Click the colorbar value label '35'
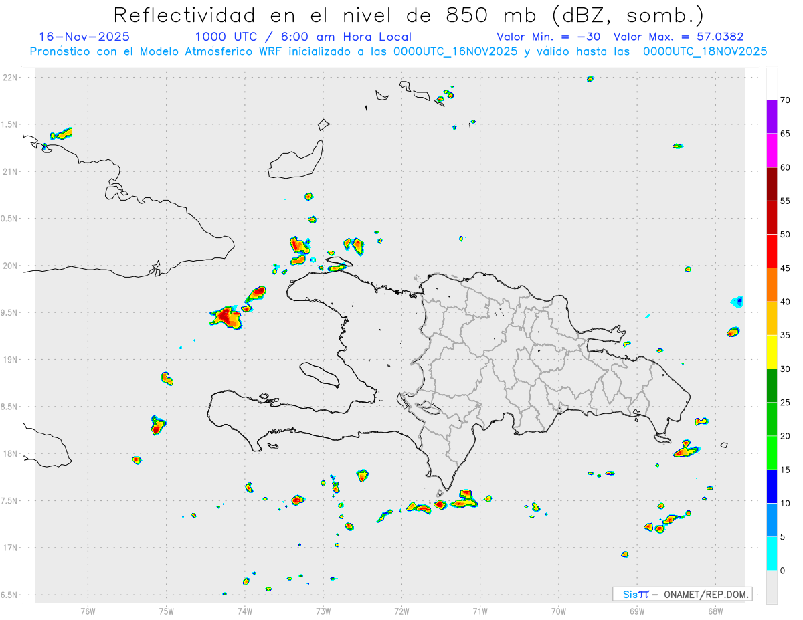The width and height of the screenshot is (803, 620). pos(786,335)
